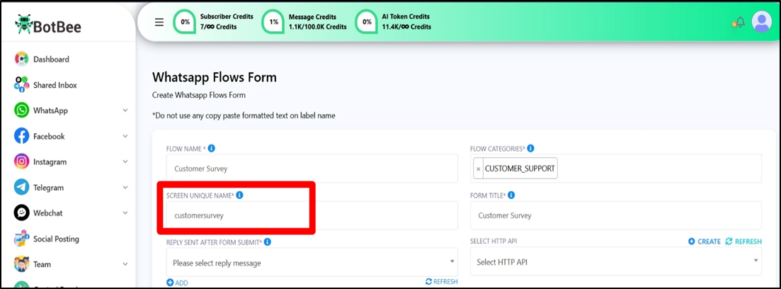Click the Flow Name info icon

212,149
